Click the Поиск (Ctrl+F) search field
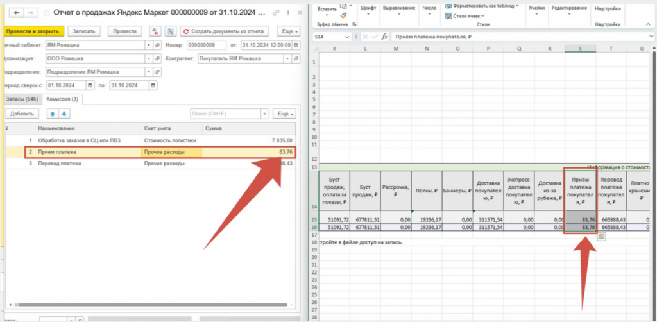Screen dimensions: 657x322 point(225,114)
